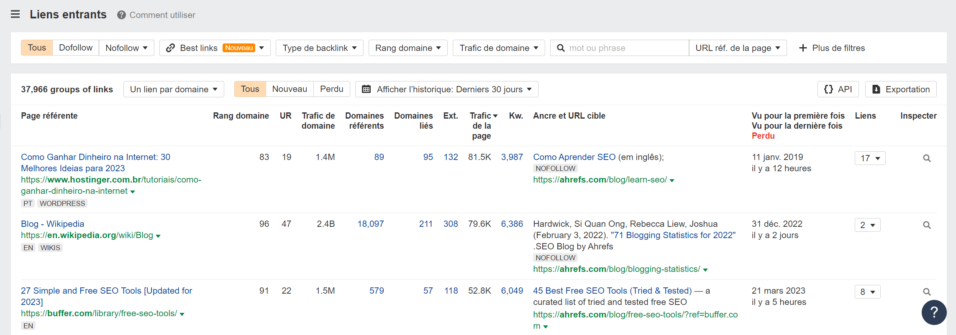Click the 37,966 groups of links text
Viewport: 956px width, 335px height.
point(67,89)
